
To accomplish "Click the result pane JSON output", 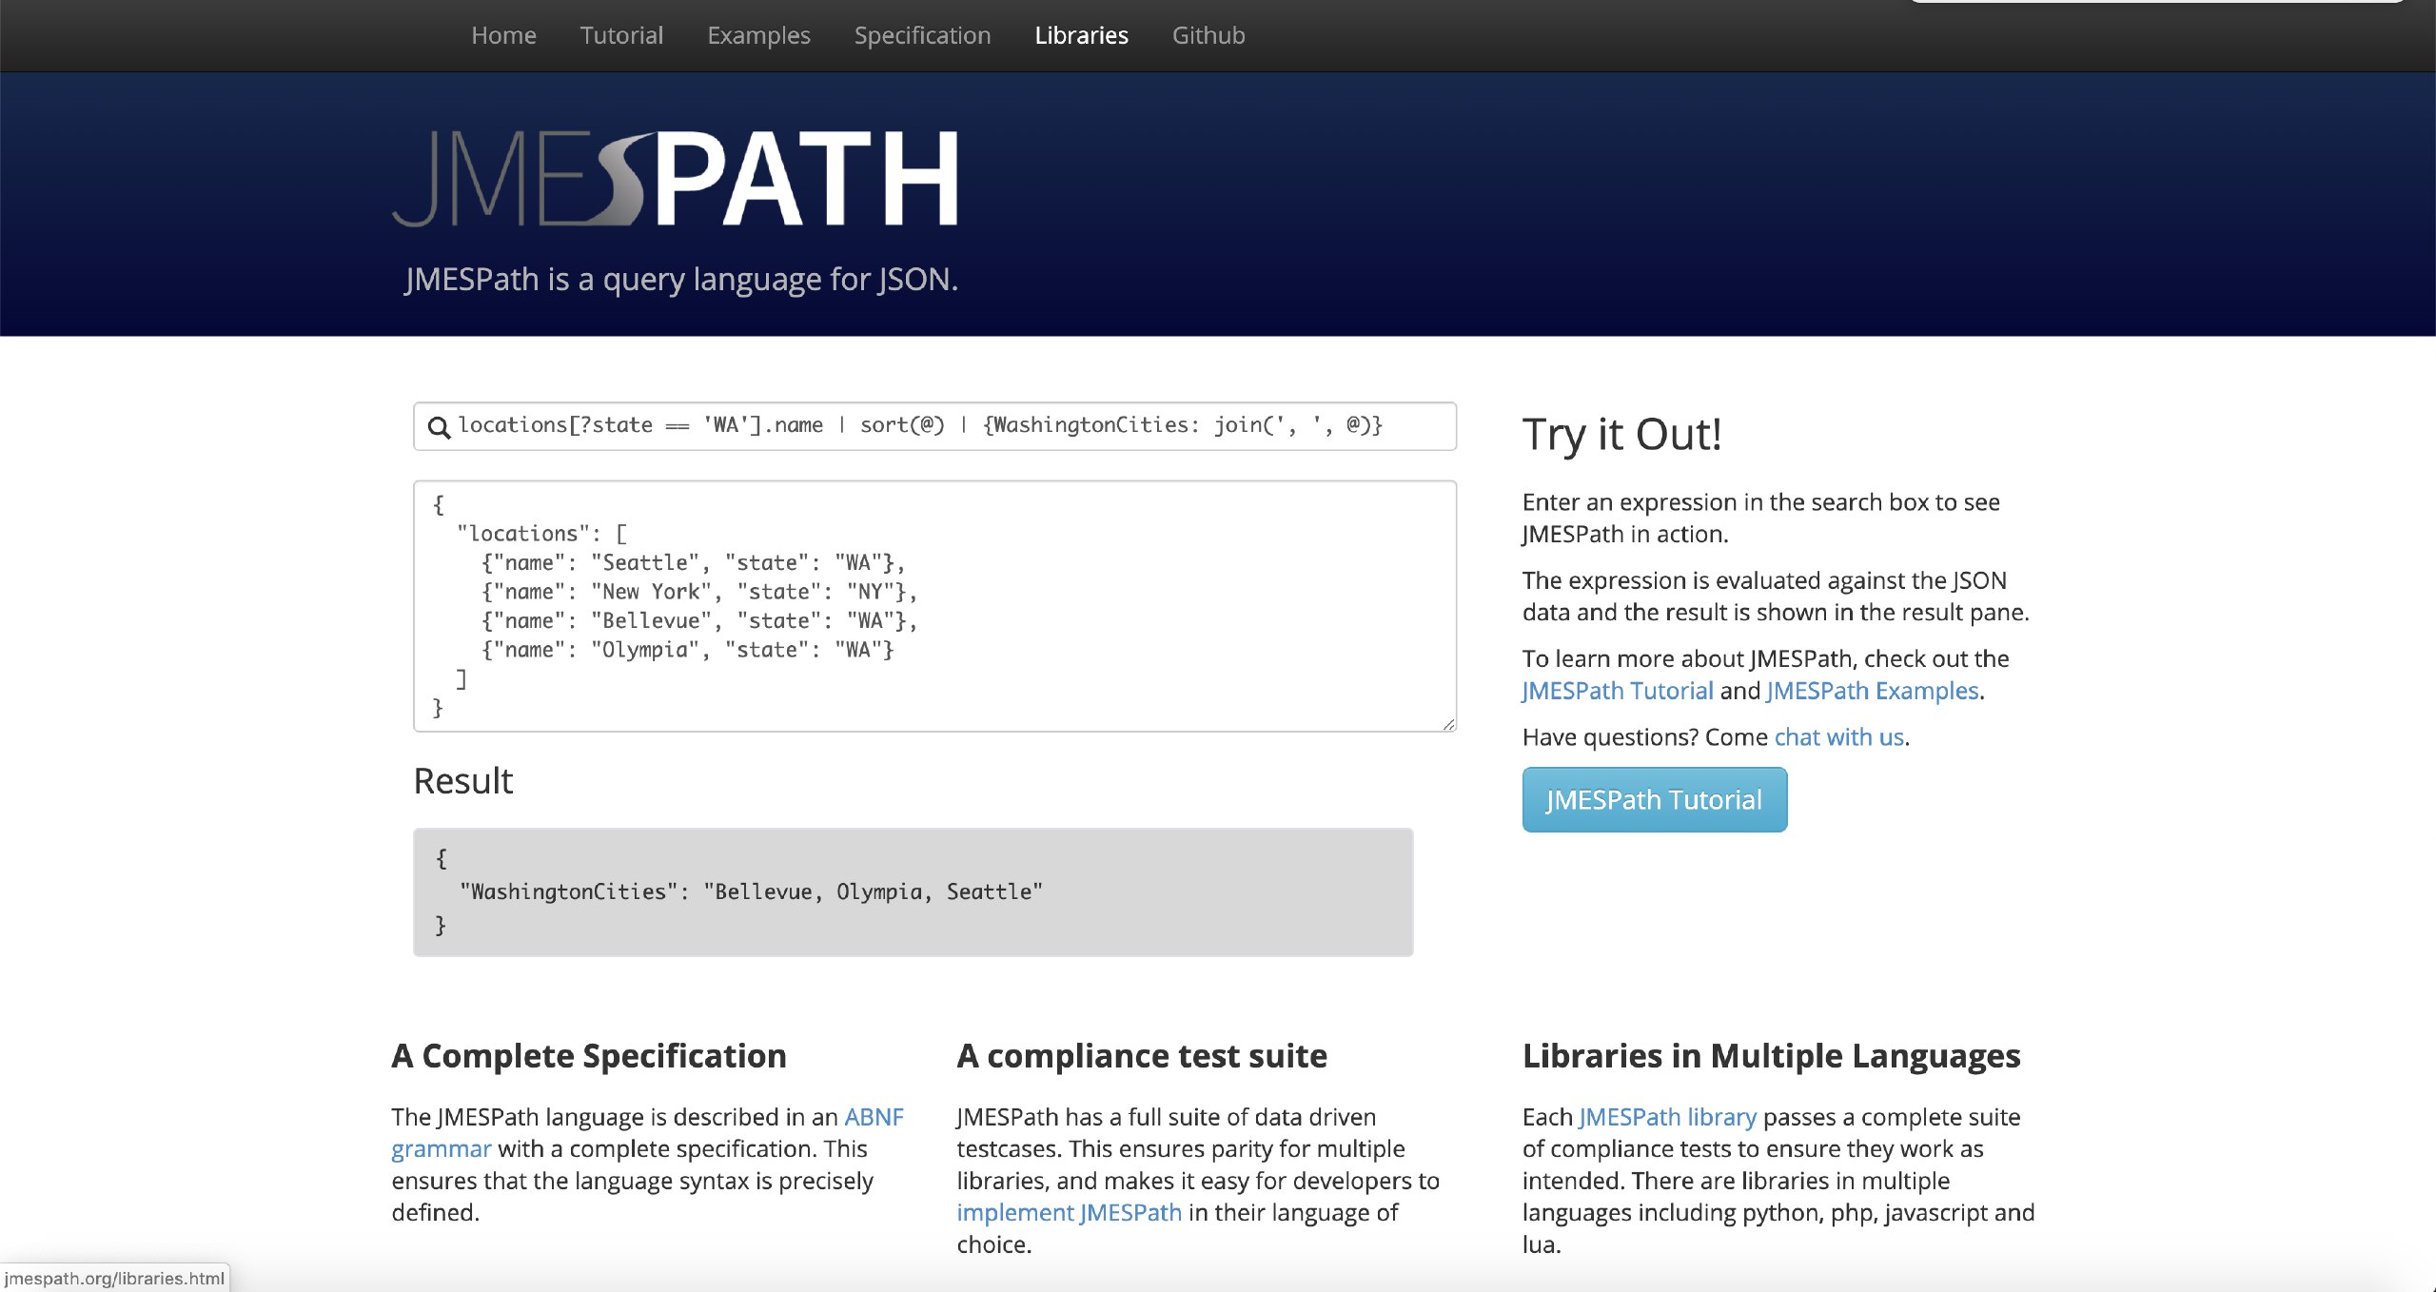I will (913, 891).
